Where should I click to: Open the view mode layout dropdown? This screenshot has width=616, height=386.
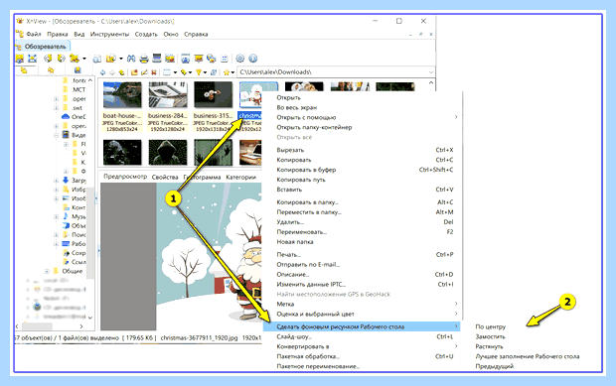tap(175, 72)
